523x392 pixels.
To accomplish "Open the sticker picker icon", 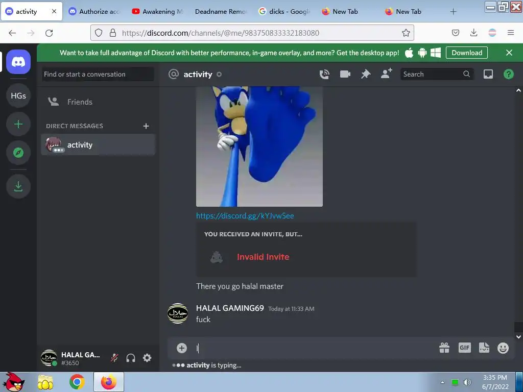I will (x=484, y=348).
